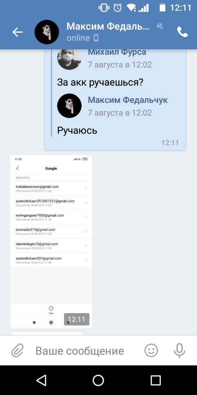This screenshot has height=395, width=197.
Task: Tap the alarm clock status bar icon
Action: (x=118, y=7)
